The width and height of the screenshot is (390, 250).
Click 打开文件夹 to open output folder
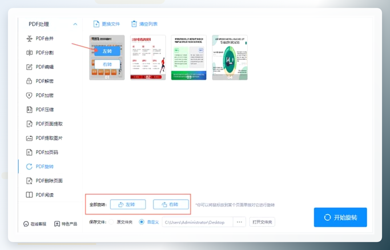[x=262, y=222]
